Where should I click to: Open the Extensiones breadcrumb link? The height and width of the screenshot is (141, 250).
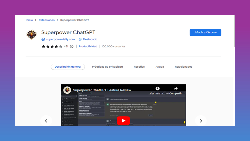pyautogui.click(x=46, y=20)
